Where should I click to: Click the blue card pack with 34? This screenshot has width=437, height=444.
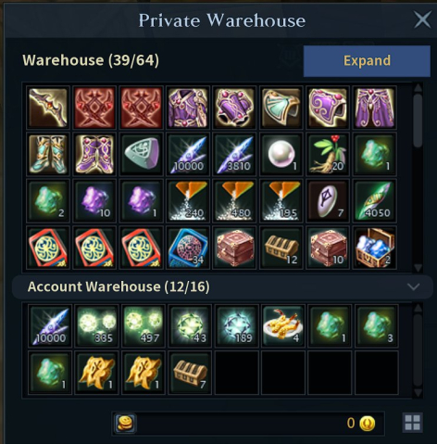tap(188, 247)
